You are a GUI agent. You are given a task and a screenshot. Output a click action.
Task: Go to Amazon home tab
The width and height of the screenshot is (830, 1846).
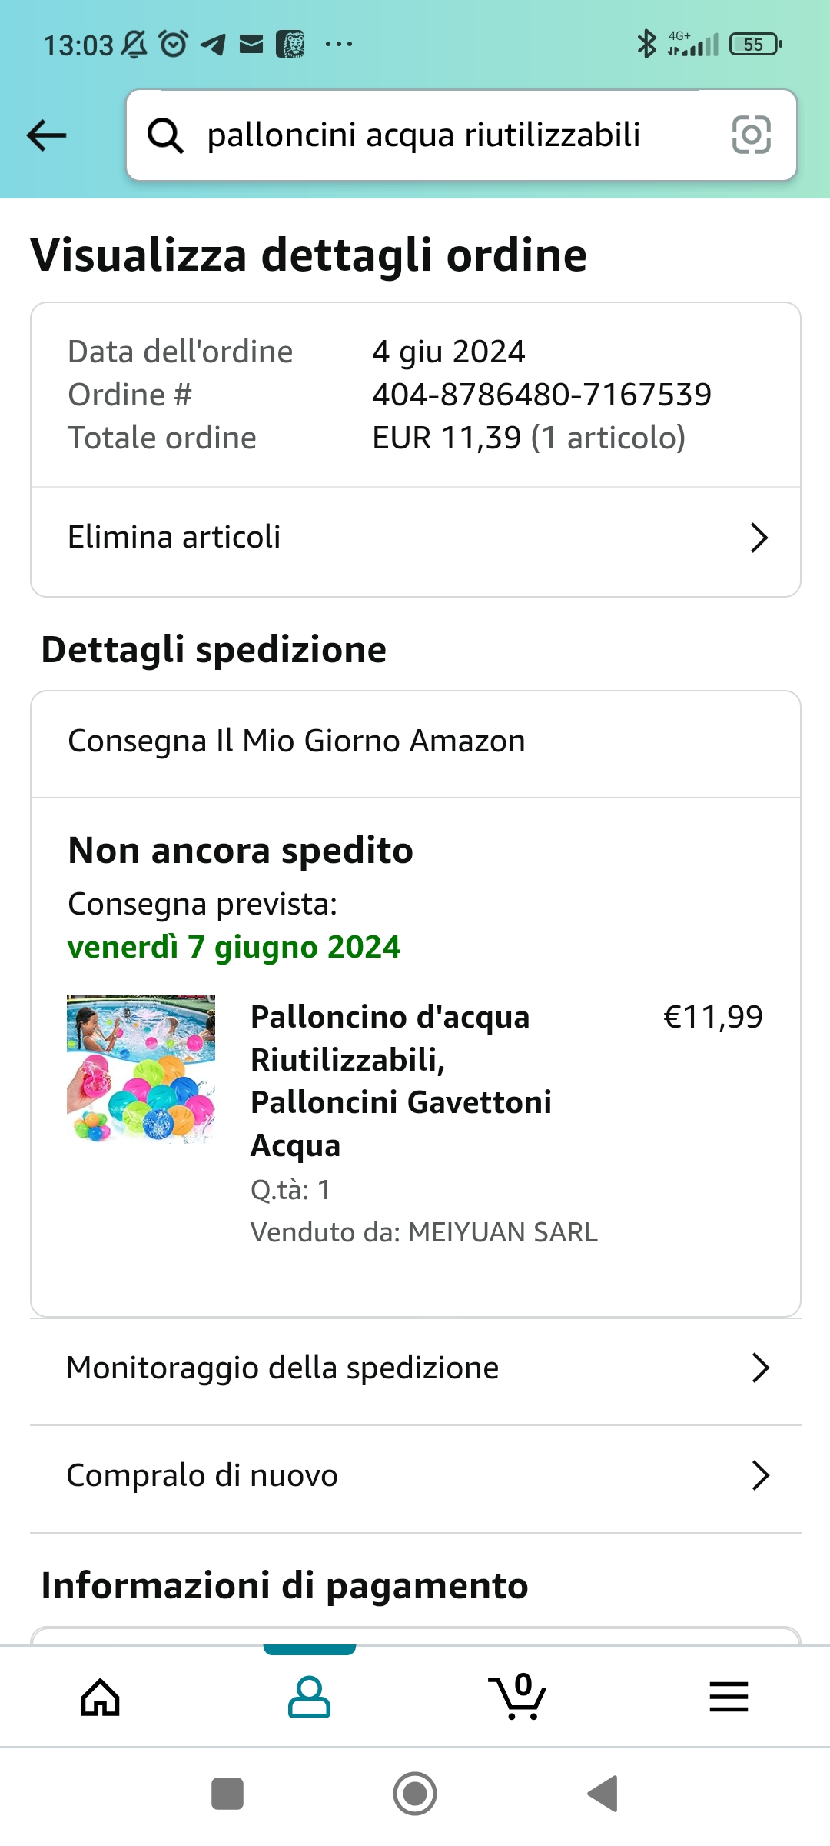pos(101,1698)
